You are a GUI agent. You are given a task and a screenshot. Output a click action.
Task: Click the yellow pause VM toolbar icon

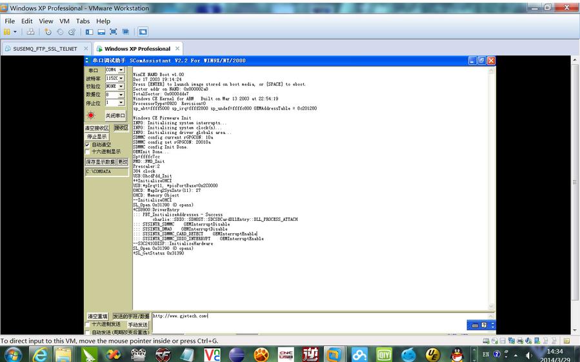pos(6,32)
